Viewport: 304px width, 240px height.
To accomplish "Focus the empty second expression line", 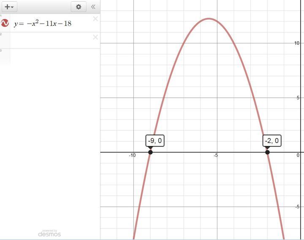I will tap(51, 40).
